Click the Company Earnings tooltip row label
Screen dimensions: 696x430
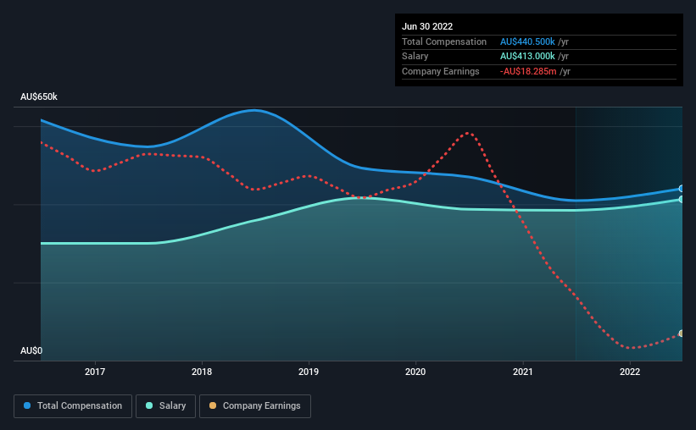pos(441,71)
